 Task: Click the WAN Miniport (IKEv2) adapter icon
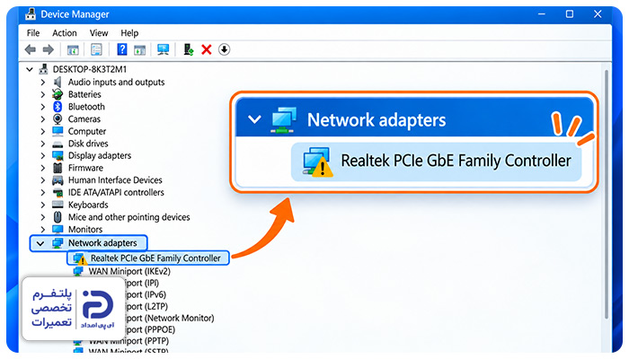[78, 271]
